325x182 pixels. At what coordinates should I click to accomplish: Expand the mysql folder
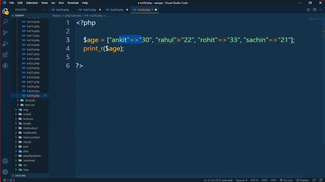point(27,142)
